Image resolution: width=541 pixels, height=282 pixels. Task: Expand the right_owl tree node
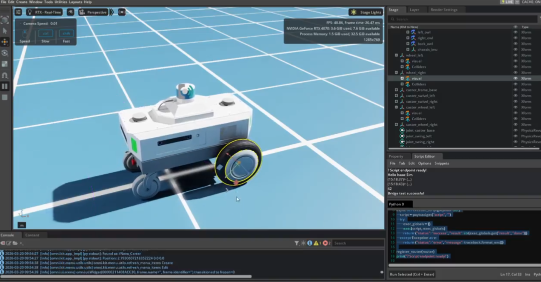408,38
